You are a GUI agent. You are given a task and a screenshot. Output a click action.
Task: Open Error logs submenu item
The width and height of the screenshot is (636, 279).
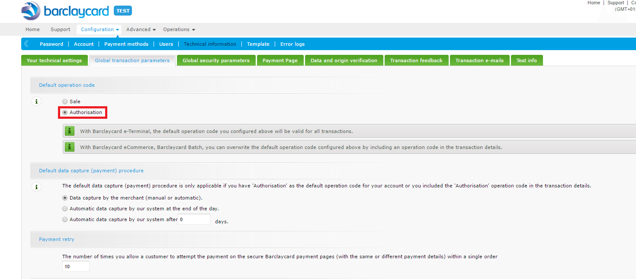(292, 44)
